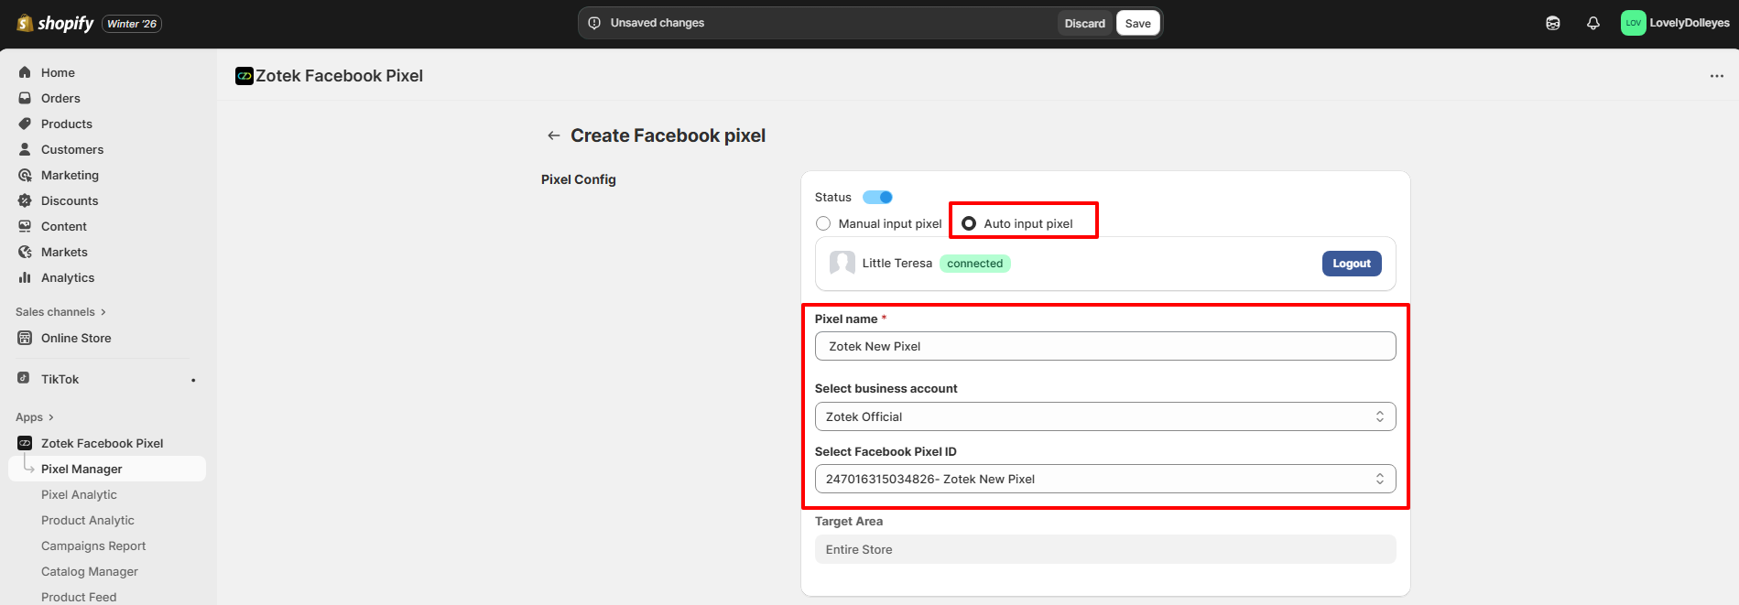Expand the Sales channels section

pyautogui.click(x=60, y=312)
